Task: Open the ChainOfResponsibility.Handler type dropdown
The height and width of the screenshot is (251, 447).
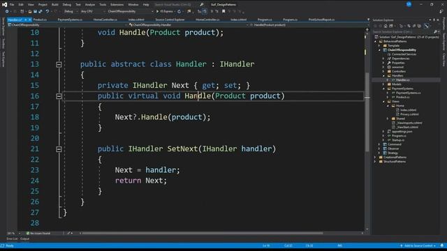Action: tap(188, 25)
